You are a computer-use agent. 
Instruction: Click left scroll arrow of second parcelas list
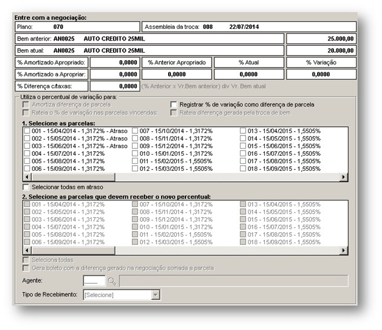pos(27,251)
